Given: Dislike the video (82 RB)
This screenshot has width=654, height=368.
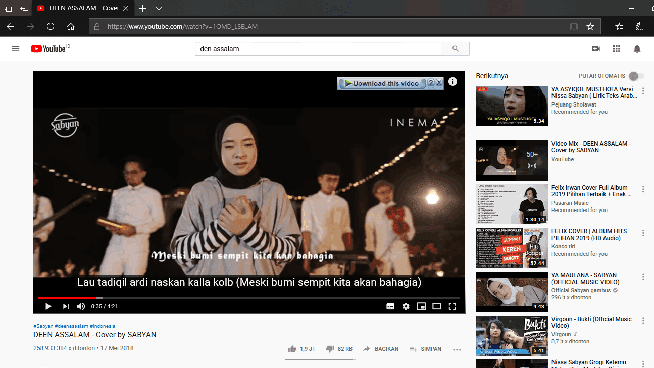Looking at the screenshot, I should (339, 349).
